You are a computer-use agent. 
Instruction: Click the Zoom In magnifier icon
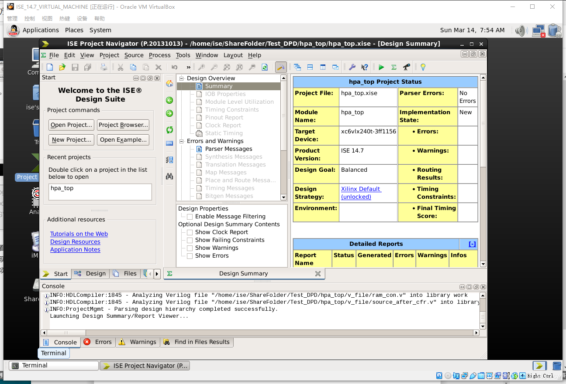point(201,67)
